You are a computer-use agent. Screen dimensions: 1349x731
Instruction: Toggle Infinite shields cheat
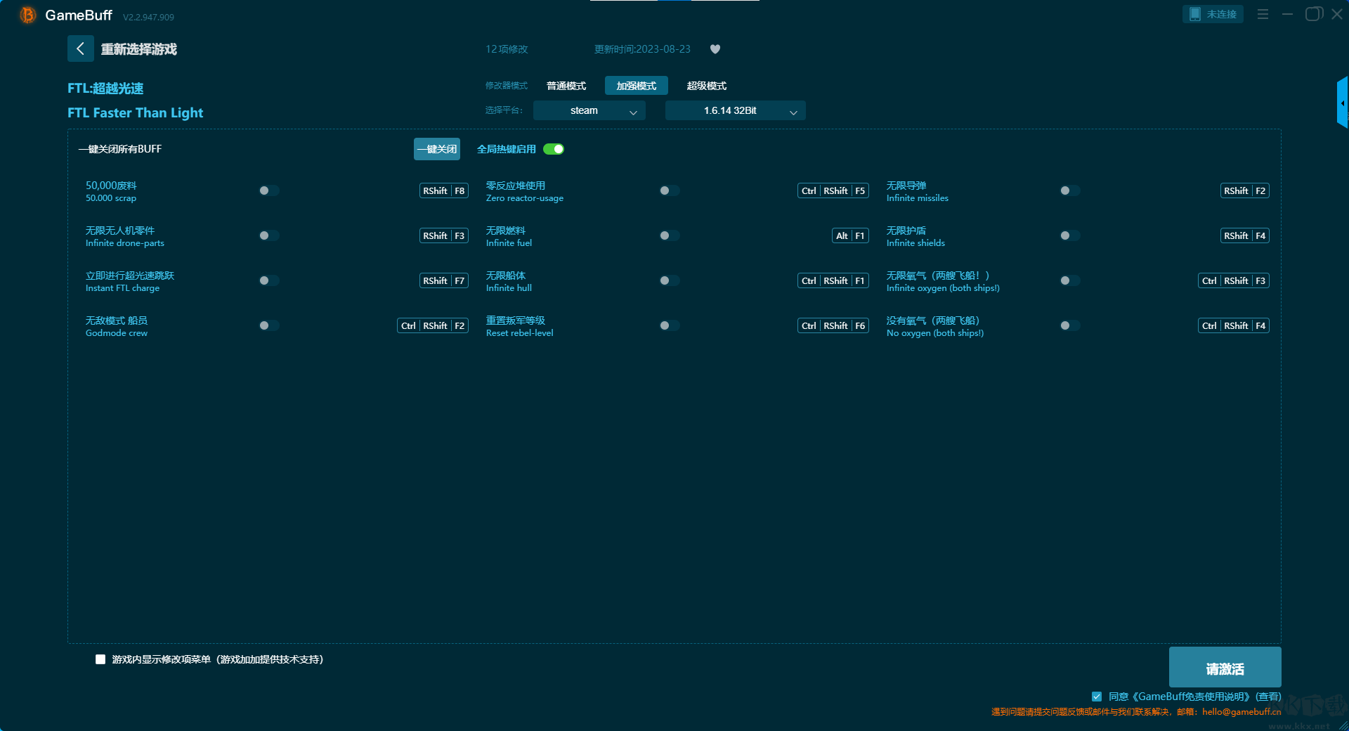1070,235
